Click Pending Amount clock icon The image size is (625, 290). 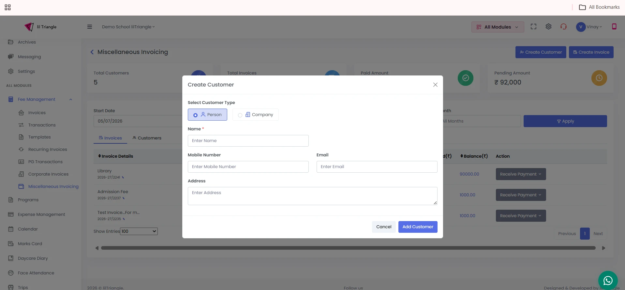(x=599, y=78)
